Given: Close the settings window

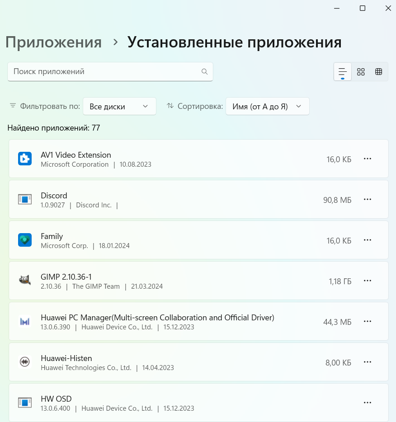Looking at the screenshot, I should (388, 8).
